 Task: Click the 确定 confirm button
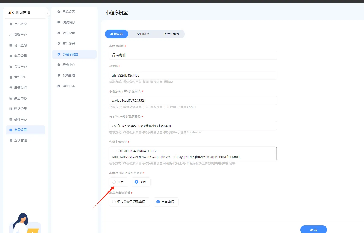(x=313, y=229)
